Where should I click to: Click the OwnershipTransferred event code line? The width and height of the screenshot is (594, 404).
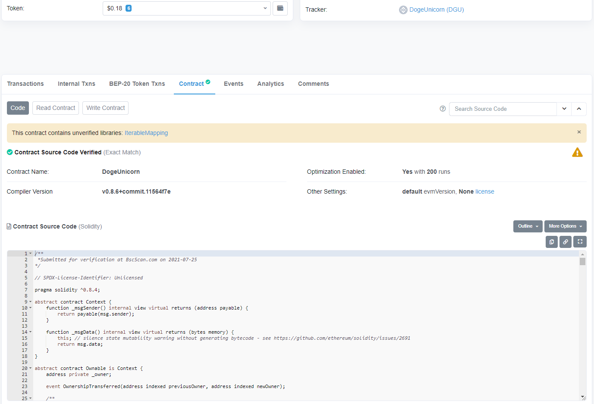click(x=166, y=386)
